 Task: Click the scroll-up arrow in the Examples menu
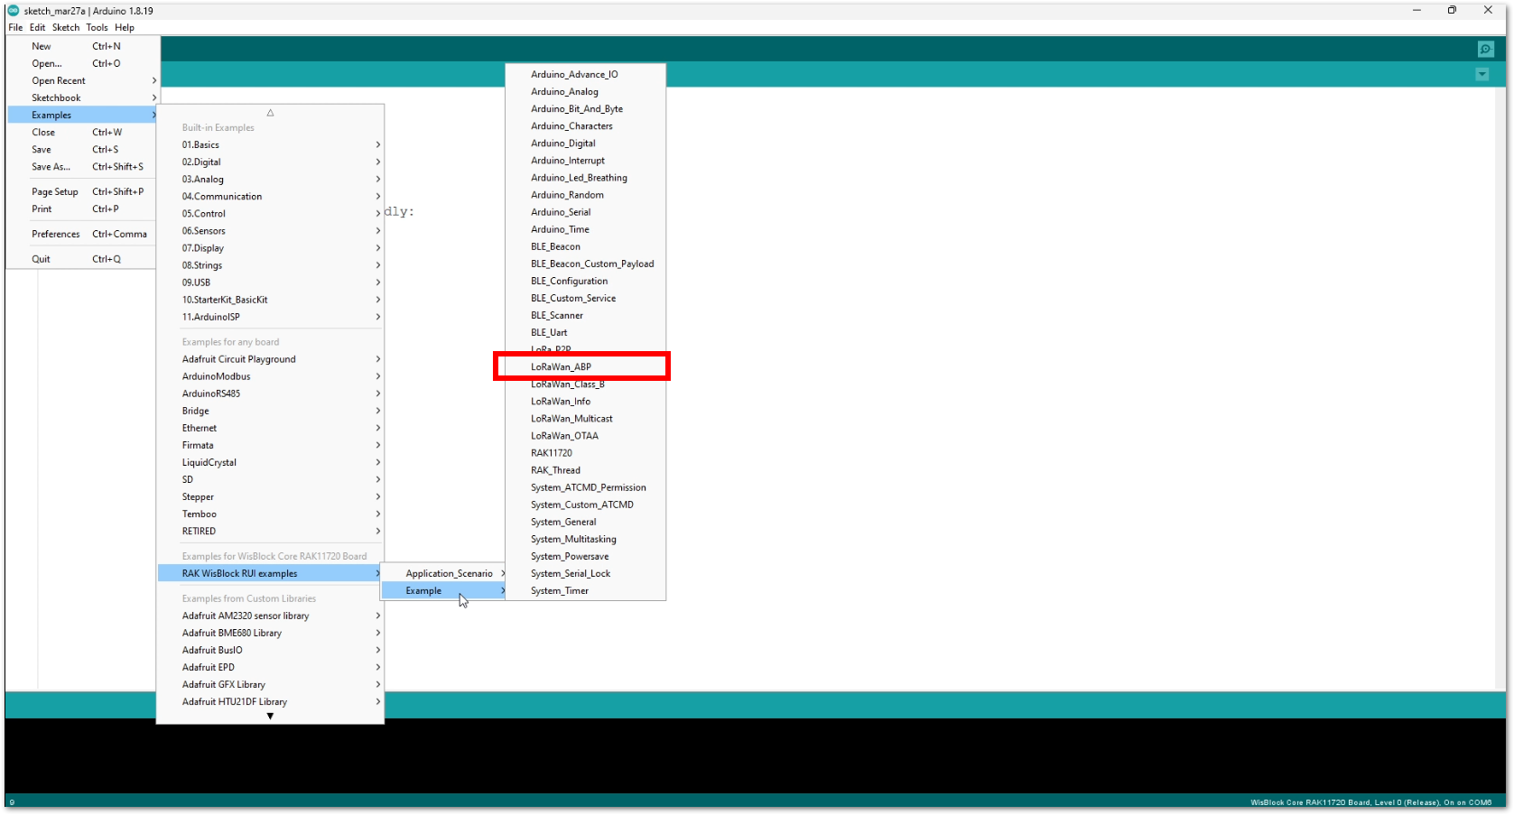click(x=270, y=113)
